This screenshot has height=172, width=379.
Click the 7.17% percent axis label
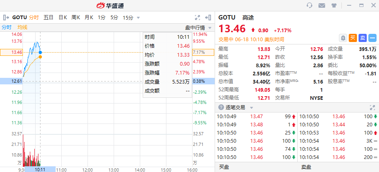click(203, 52)
